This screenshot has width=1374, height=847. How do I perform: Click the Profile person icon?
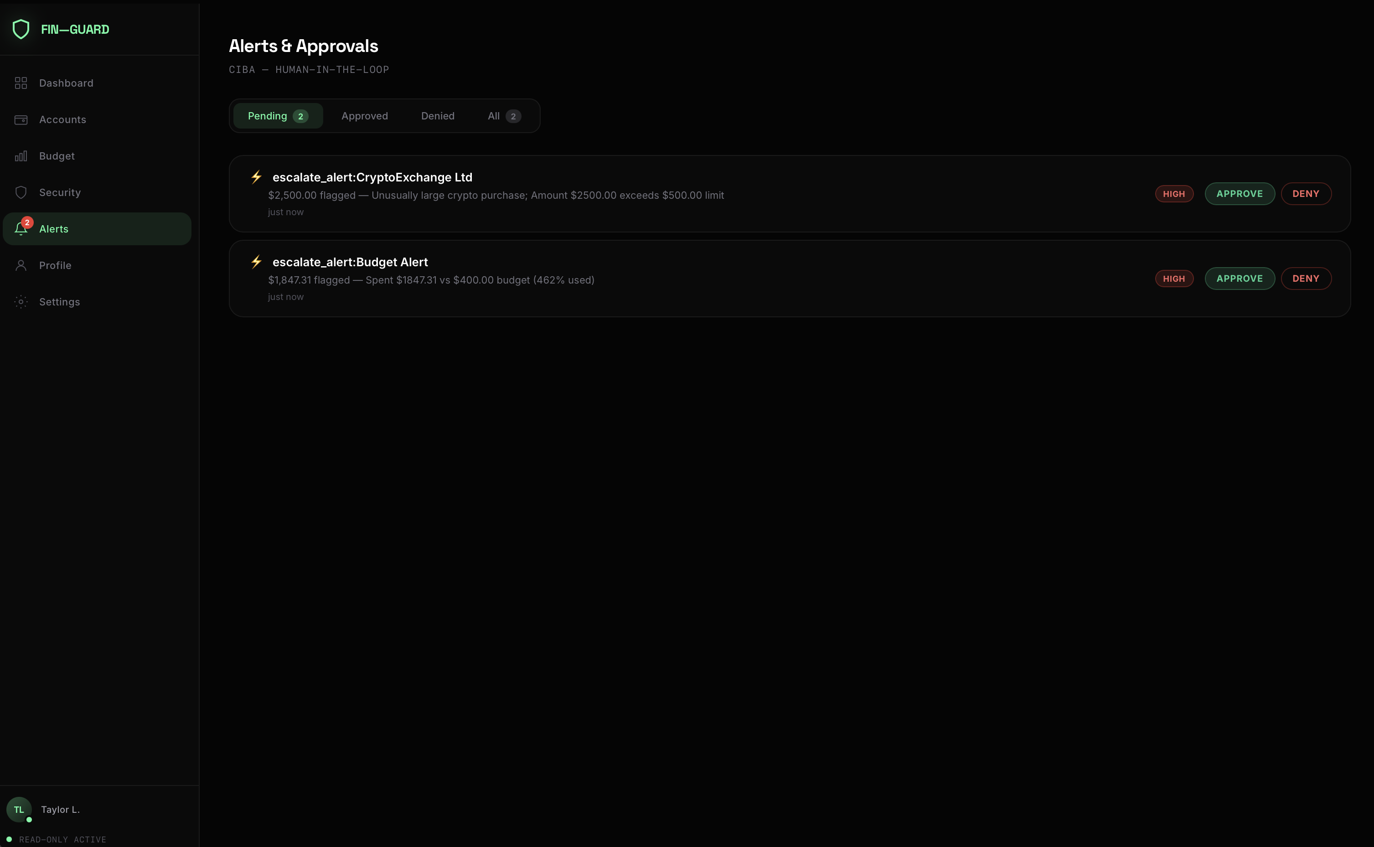click(x=21, y=265)
